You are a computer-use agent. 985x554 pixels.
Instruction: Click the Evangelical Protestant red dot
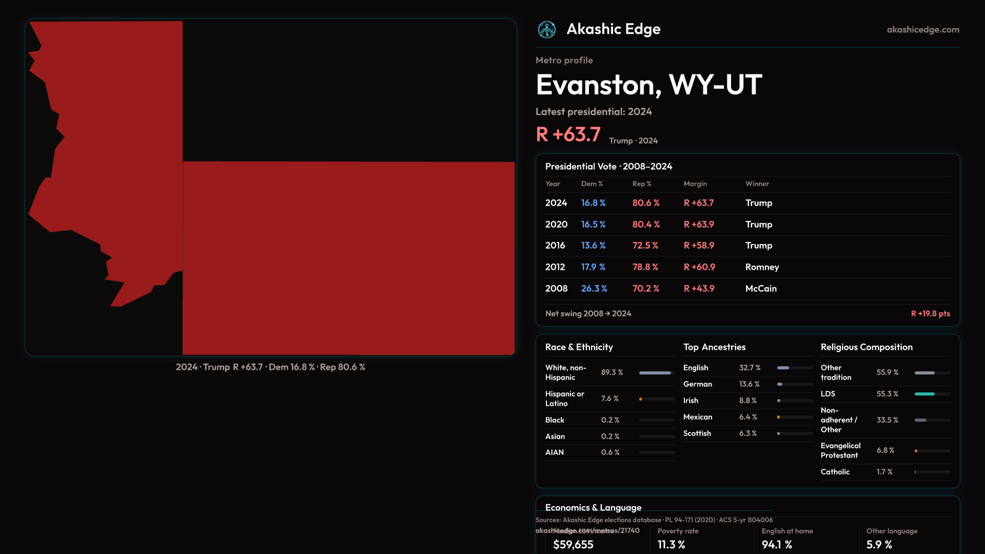pyautogui.click(x=916, y=451)
